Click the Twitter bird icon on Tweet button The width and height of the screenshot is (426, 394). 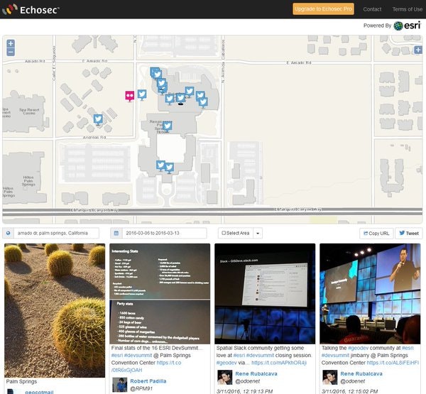402,233
